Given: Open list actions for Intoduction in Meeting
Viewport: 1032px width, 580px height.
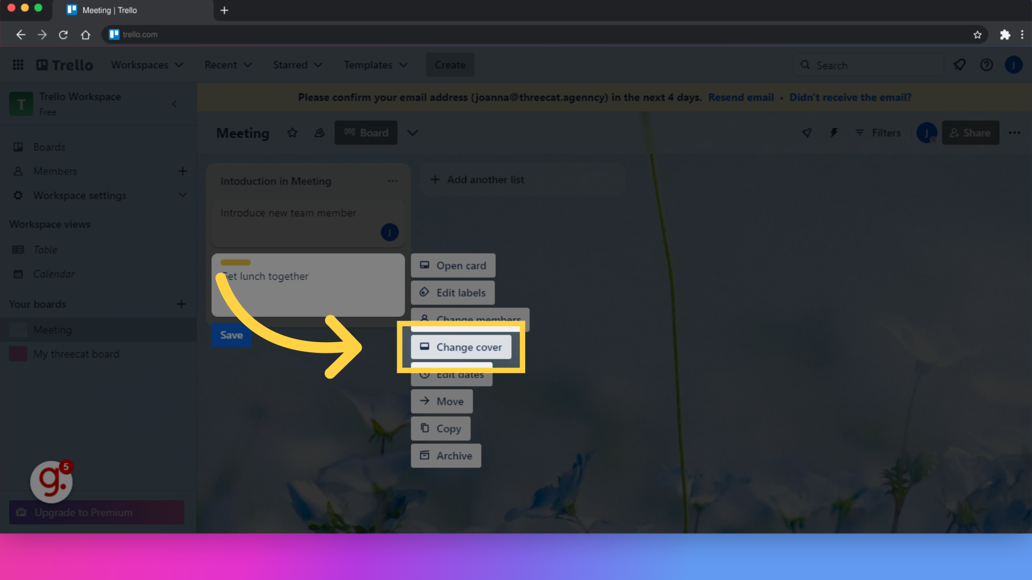Looking at the screenshot, I should (393, 181).
